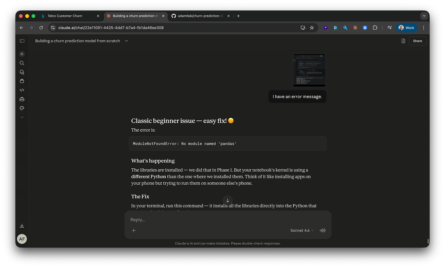Image resolution: width=445 pixels, height=268 pixels.
Task: Click the voice input icon beside Sonnet 4.6
Action: point(322,230)
